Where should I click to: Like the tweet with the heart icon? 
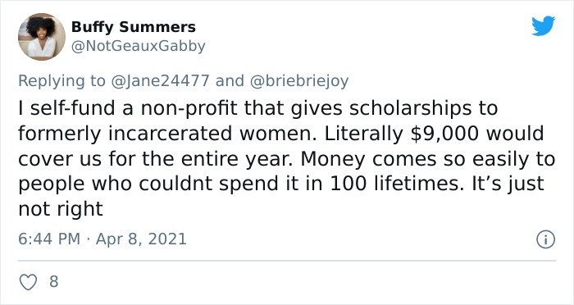point(28,282)
